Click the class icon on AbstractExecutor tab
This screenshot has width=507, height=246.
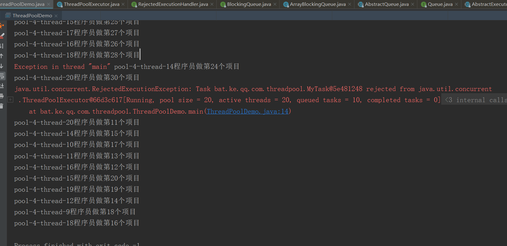[467, 4]
